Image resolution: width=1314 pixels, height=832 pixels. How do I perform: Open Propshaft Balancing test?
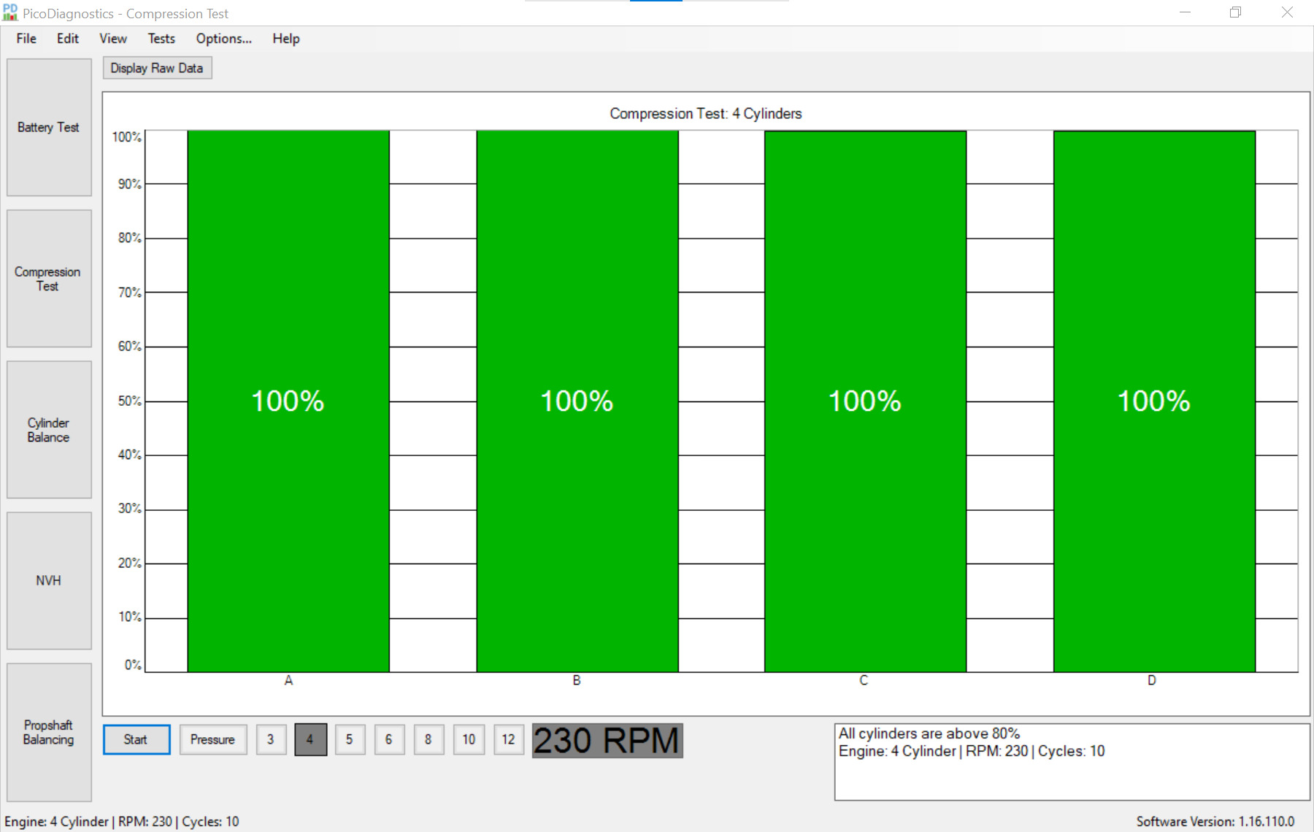49,732
